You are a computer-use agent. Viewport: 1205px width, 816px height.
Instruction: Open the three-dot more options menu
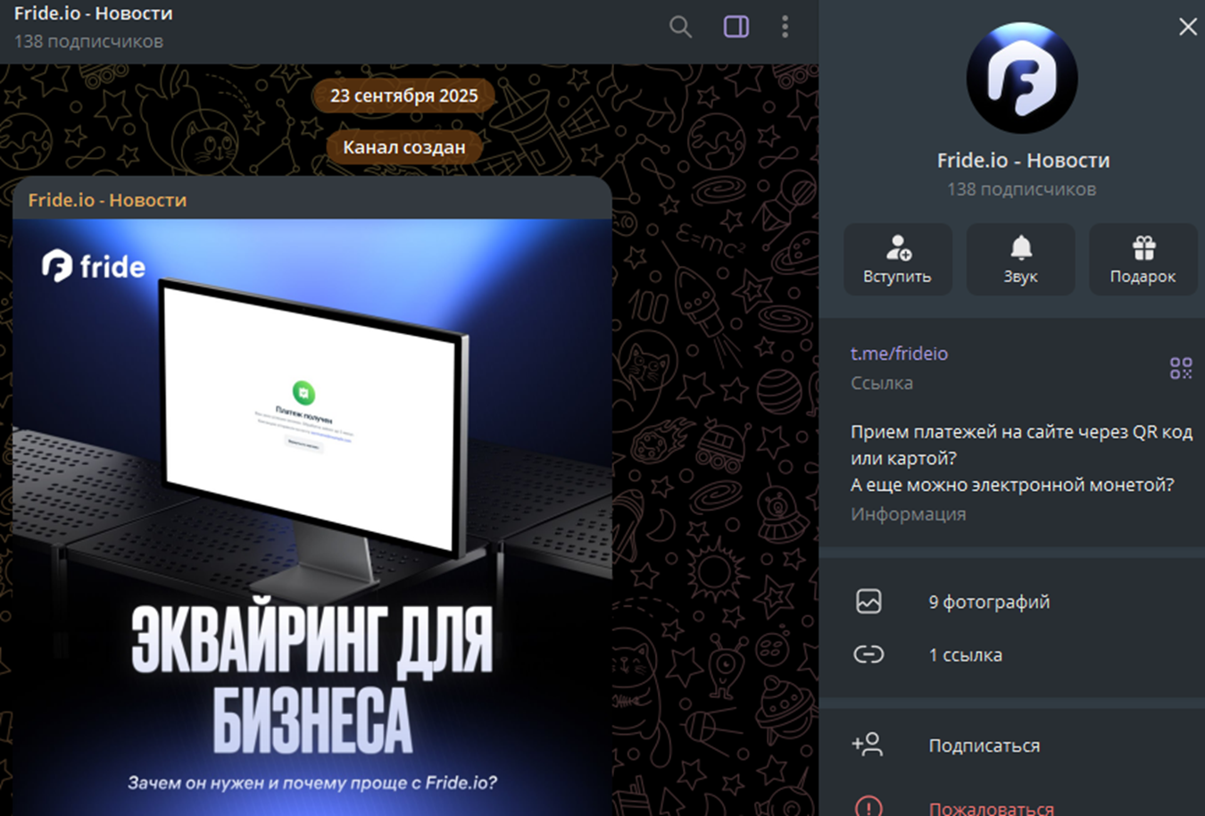tap(785, 27)
